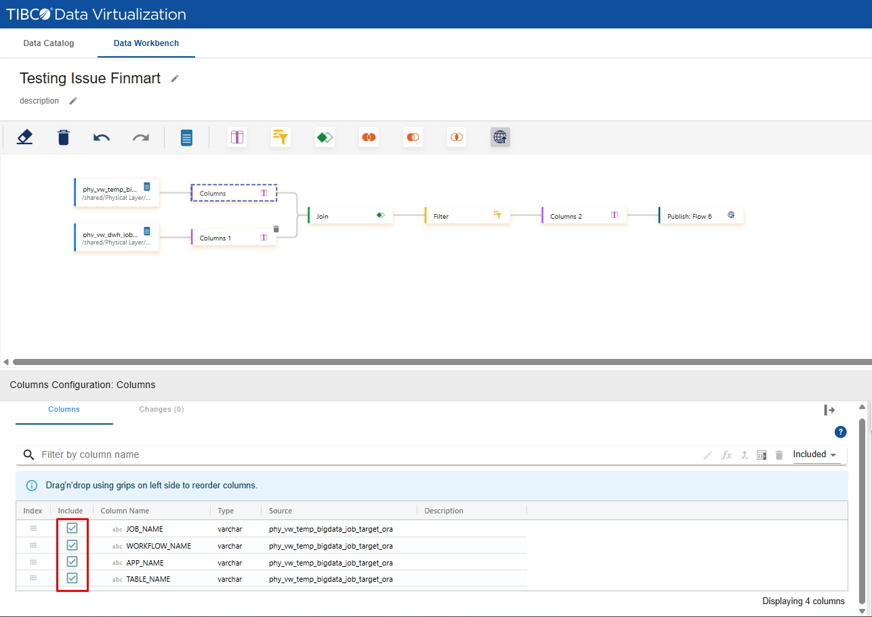
Task: Uncheck Include for JOB_NAME column
Action: 72,528
